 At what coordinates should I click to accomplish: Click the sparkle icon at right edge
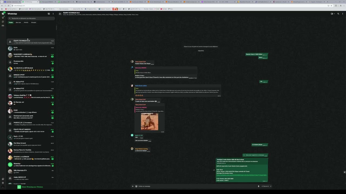(344, 172)
